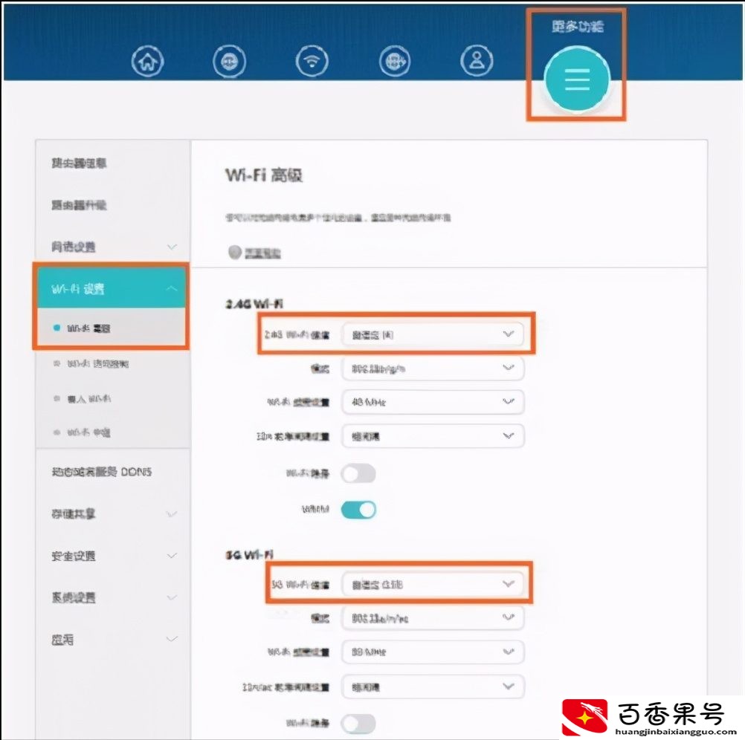Open the 2.4G Wi-Fi 信道 dropdown
745x740 pixels.
click(433, 334)
